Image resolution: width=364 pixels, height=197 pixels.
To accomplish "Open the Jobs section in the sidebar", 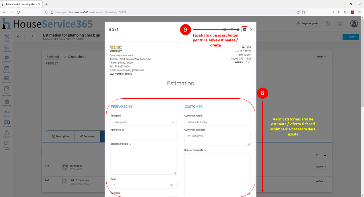I will [x=7, y=38].
